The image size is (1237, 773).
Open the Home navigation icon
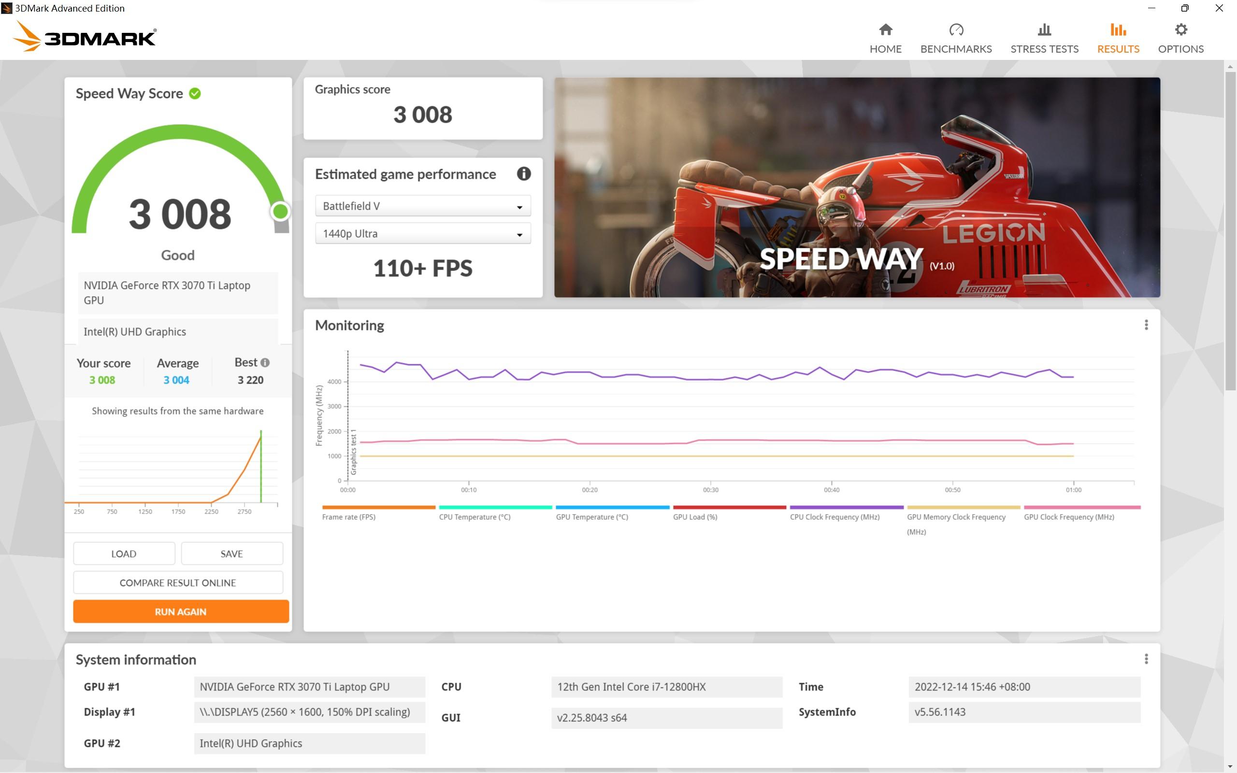[x=885, y=30]
